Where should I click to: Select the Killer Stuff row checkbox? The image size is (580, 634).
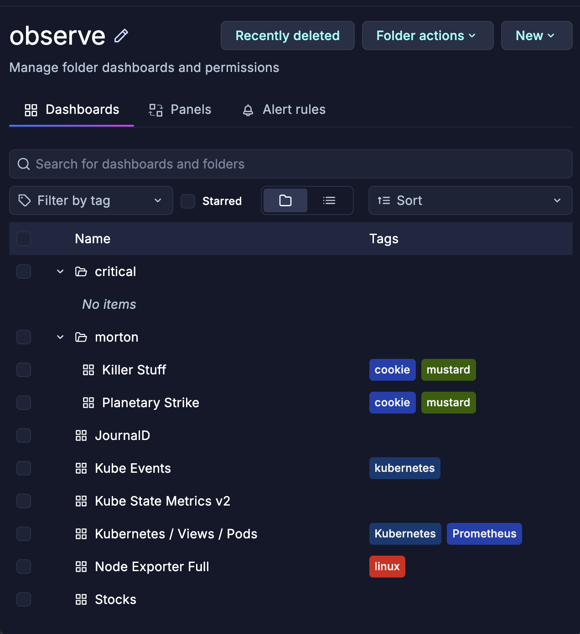[24, 370]
